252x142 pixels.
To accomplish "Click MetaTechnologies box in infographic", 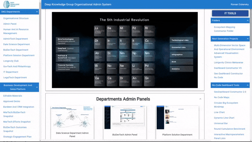I will click(x=67, y=41).
